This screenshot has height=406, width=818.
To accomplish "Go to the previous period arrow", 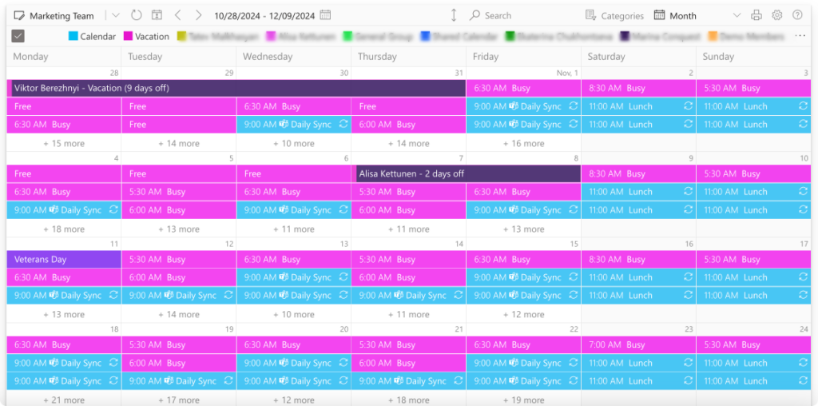I will [x=178, y=15].
